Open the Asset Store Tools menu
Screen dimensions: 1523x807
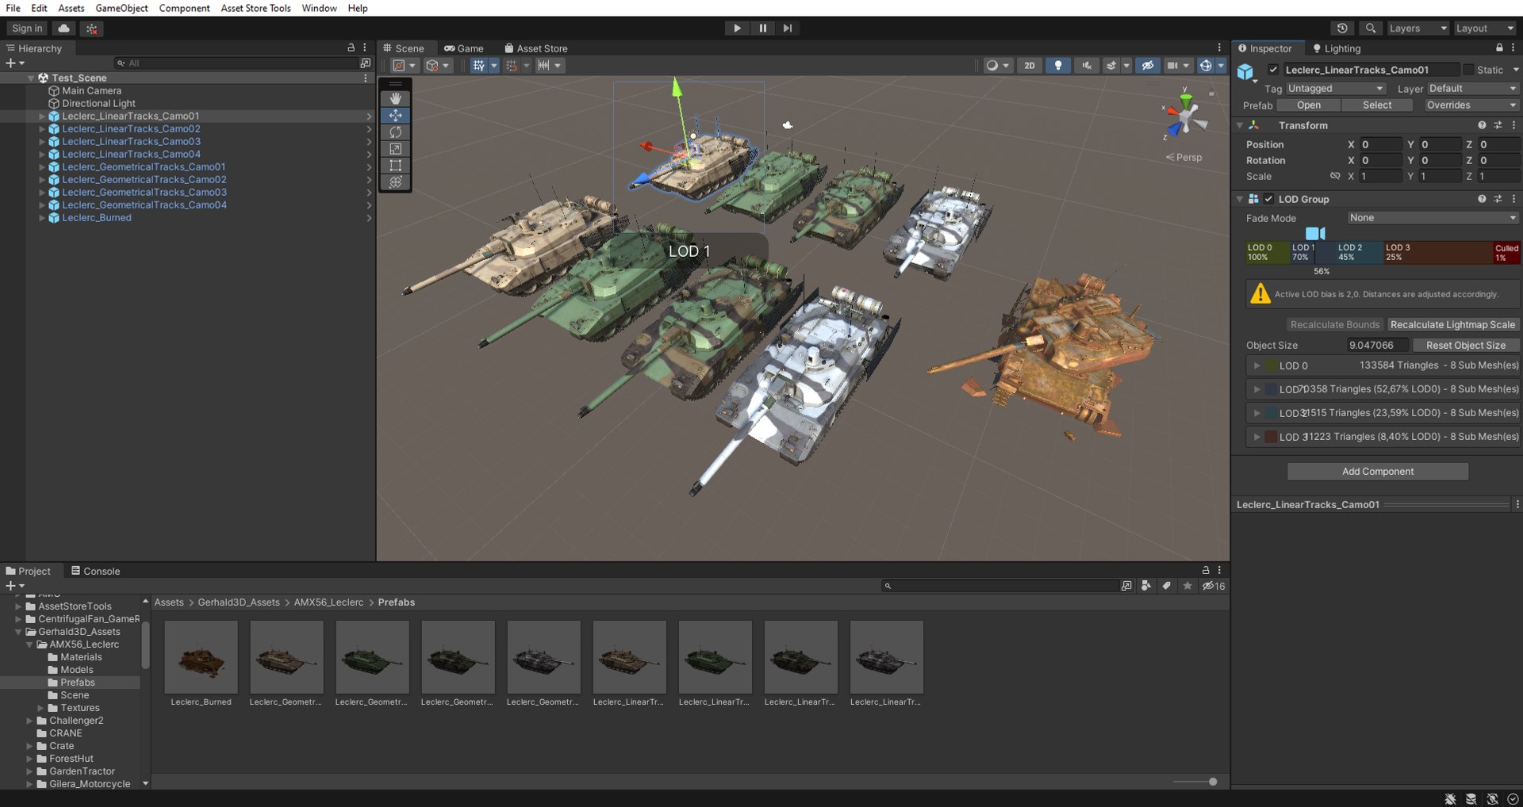255,8
